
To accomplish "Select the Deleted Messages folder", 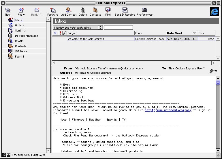I will point(26,36).
